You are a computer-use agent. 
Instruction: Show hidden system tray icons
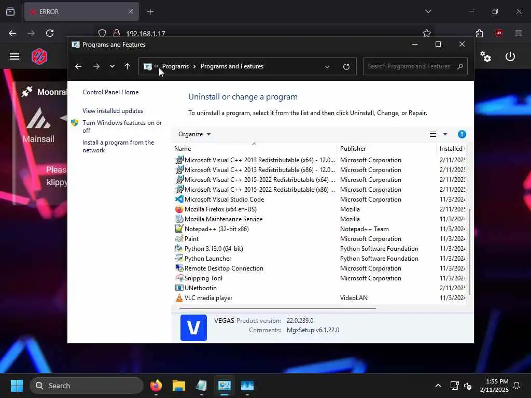[438, 386]
